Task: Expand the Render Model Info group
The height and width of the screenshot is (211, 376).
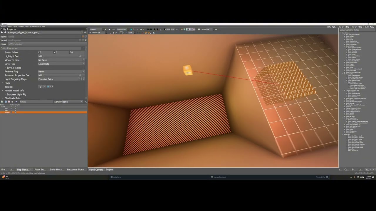Action: pyautogui.click(x=2, y=91)
